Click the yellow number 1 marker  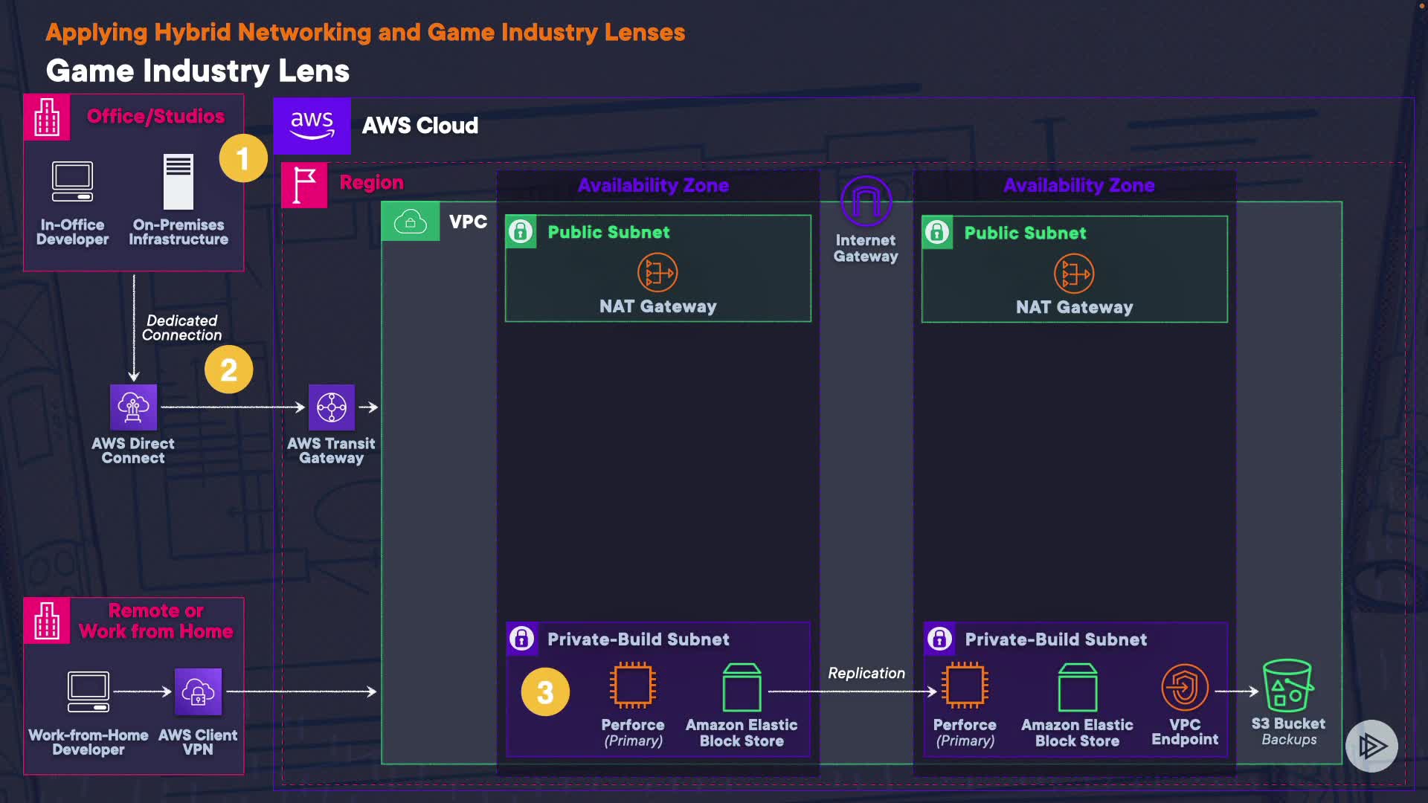[x=242, y=158]
